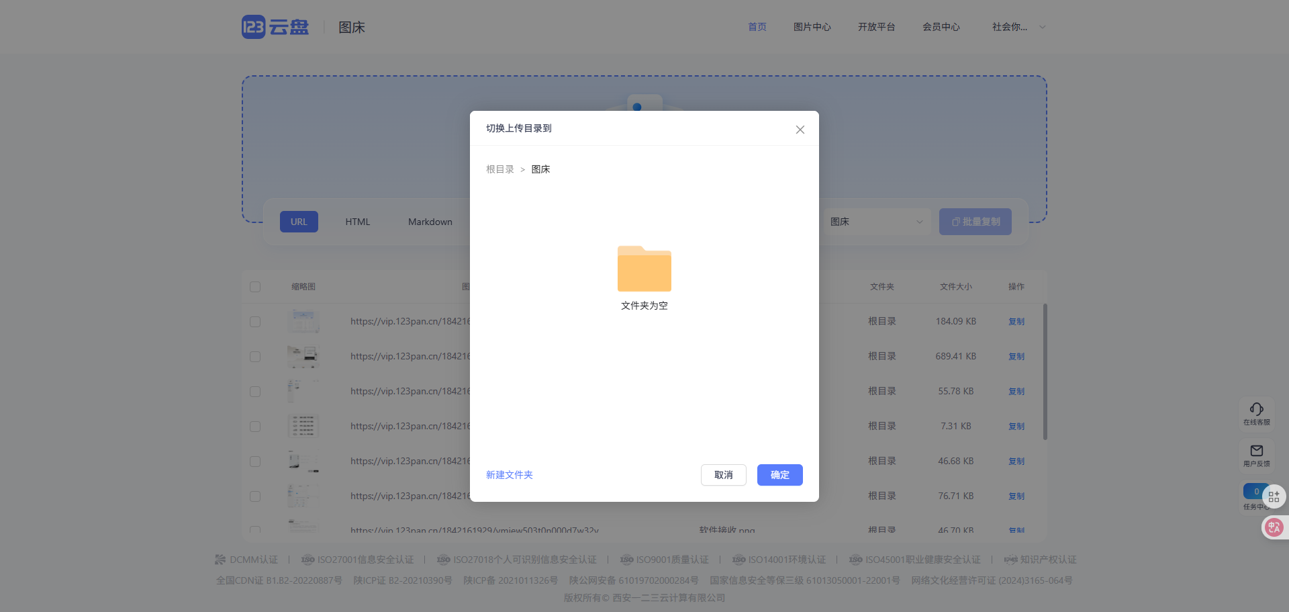The image size is (1289, 612).
Task: Click the empty folder icon in dialog
Action: 644,269
